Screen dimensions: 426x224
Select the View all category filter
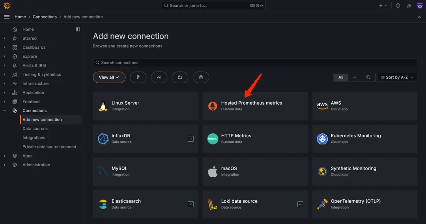tap(109, 77)
